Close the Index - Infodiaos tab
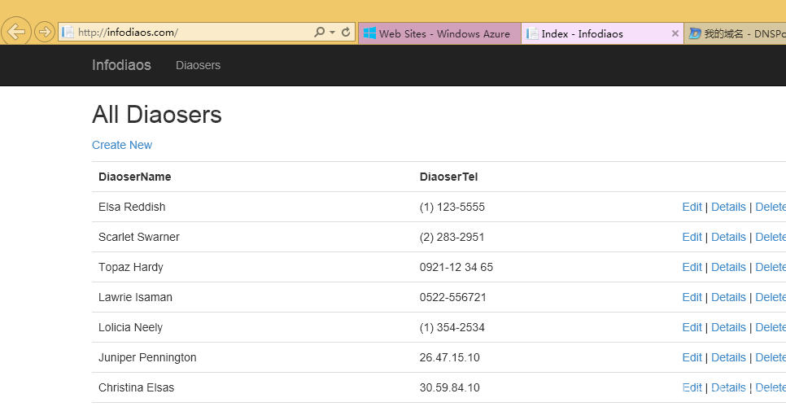The width and height of the screenshot is (786, 411). point(675,33)
